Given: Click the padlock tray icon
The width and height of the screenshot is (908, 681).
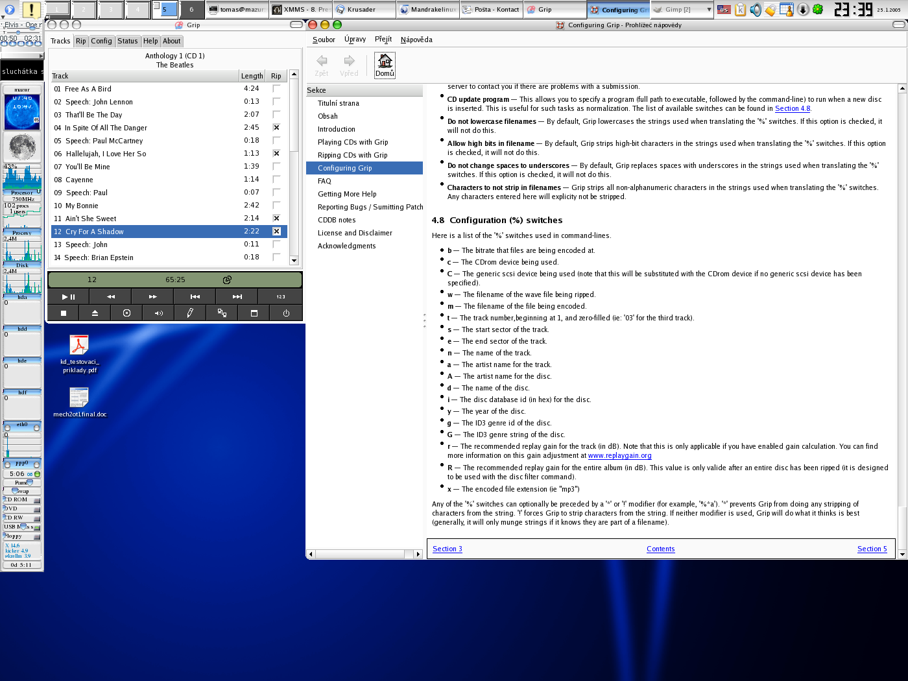Looking at the screenshot, I should [771, 9].
